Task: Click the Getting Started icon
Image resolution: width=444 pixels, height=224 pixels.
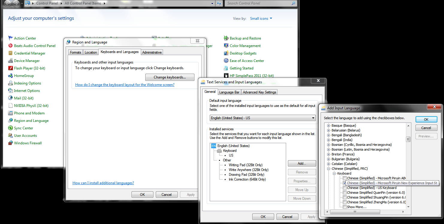Action: pyautogui.click(x=226, y=68)
